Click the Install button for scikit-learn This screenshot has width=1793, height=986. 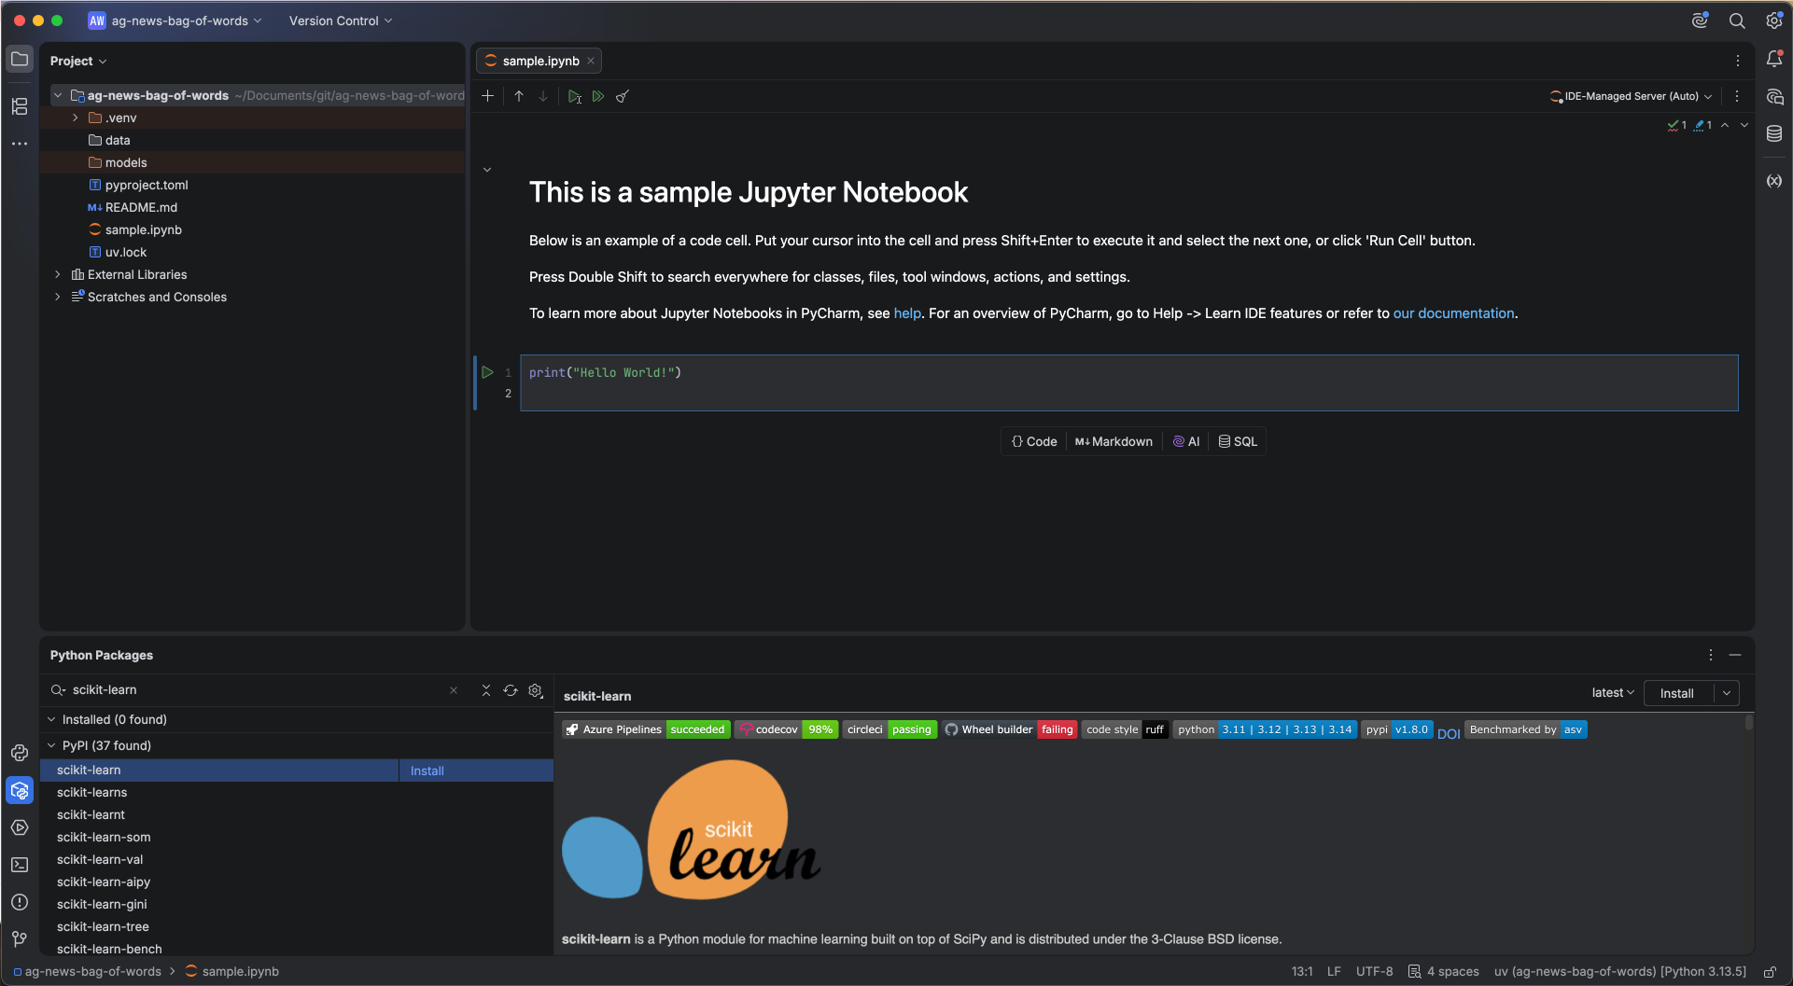1676,693
